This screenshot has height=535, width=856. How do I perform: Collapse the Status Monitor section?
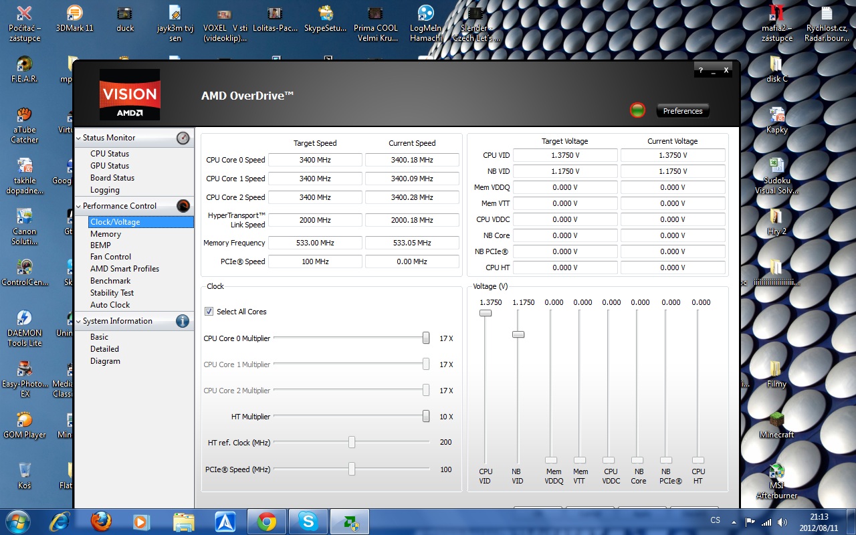[78, 138]
